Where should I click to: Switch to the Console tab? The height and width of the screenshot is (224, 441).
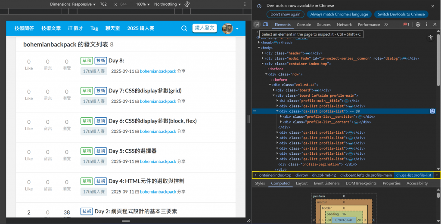(x=304, y=25)
